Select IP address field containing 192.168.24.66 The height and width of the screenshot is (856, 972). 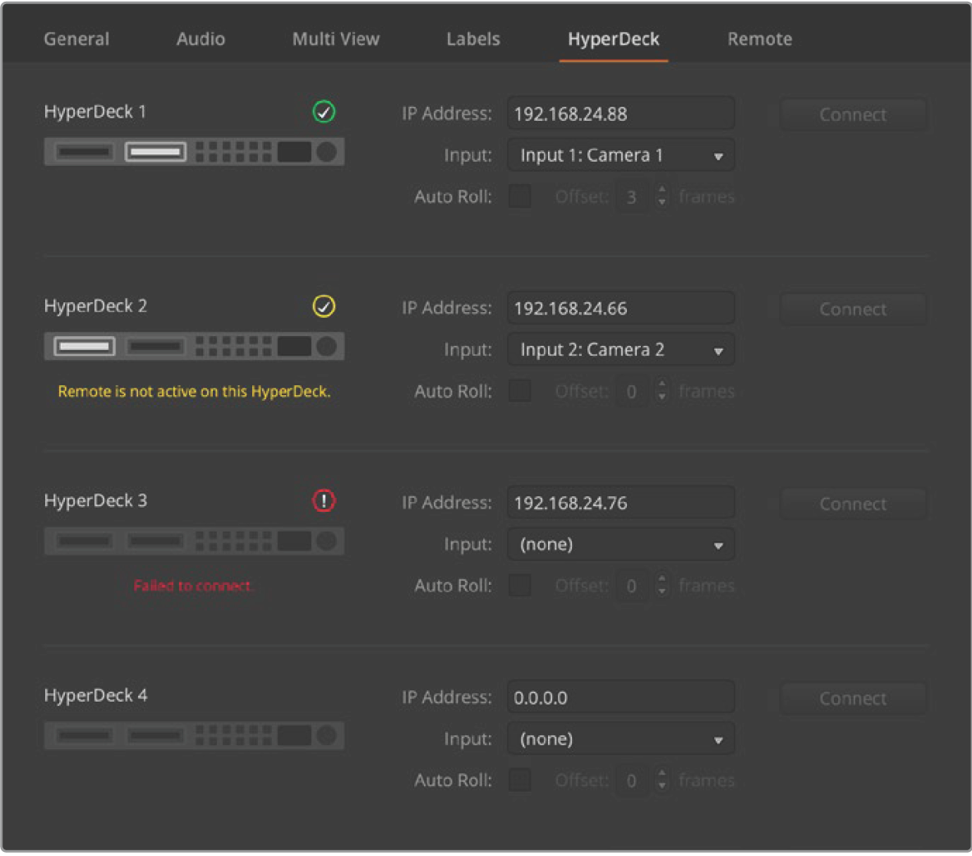point(620,309)
